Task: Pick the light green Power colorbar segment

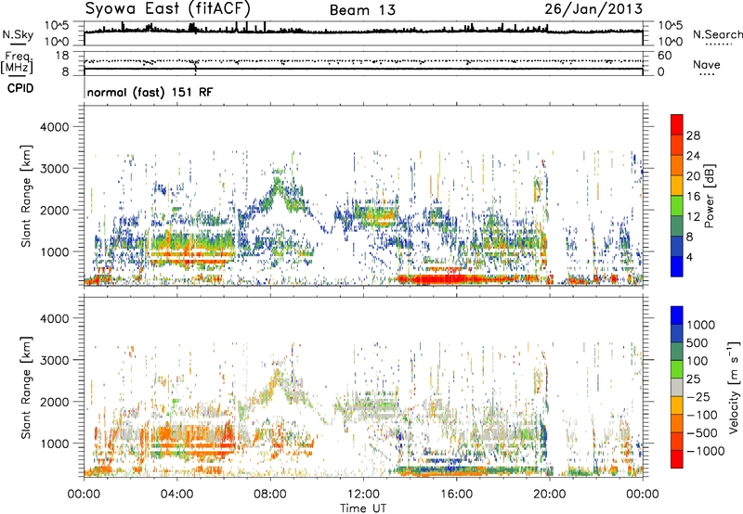Action: [677, 206]
